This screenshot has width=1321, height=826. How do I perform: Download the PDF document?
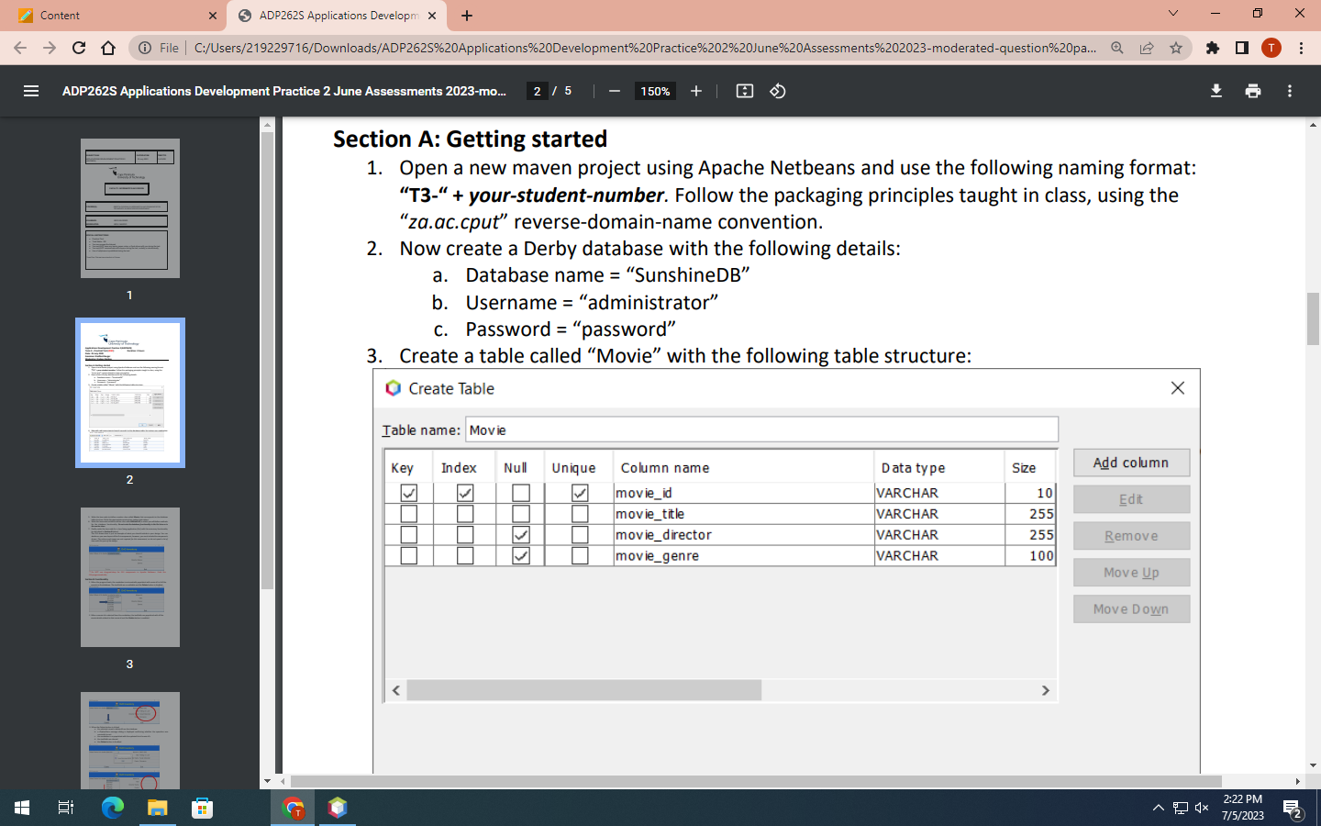point(1216,91)
